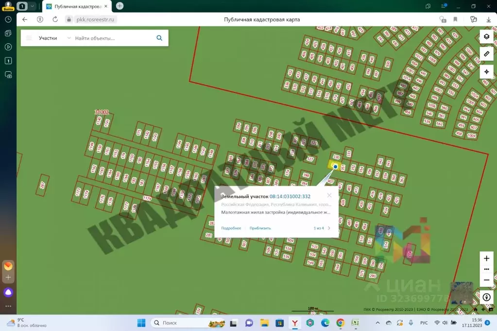Open the three-dots map options button
This screenshot has width=497, height=331.
tap(486, 269)
